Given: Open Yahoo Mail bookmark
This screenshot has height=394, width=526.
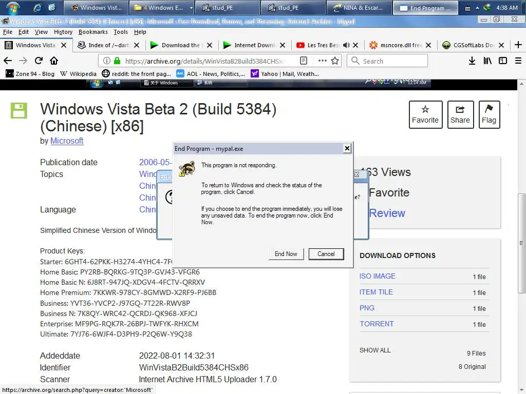Looking at the screenshot, I should (x=285, y=74).
